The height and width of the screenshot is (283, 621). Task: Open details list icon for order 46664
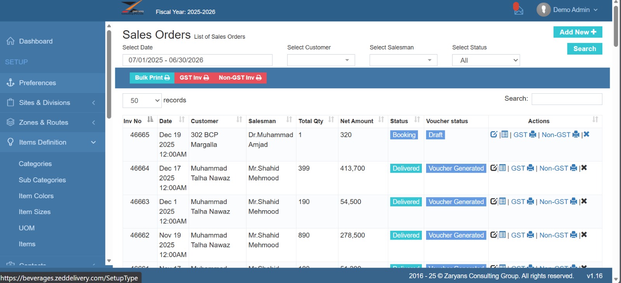[x=503, y=168]
